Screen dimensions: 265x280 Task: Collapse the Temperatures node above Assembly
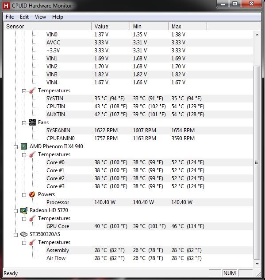click(24, 243)
